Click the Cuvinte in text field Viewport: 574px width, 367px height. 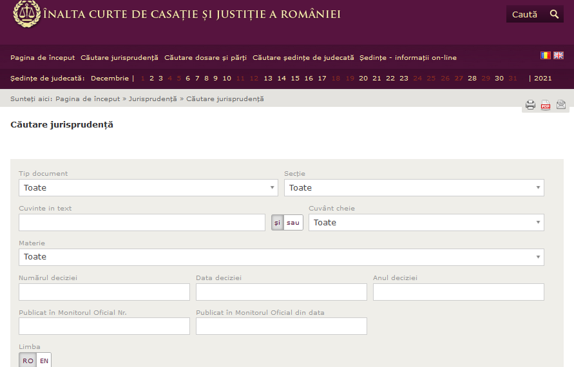(142, 223)
